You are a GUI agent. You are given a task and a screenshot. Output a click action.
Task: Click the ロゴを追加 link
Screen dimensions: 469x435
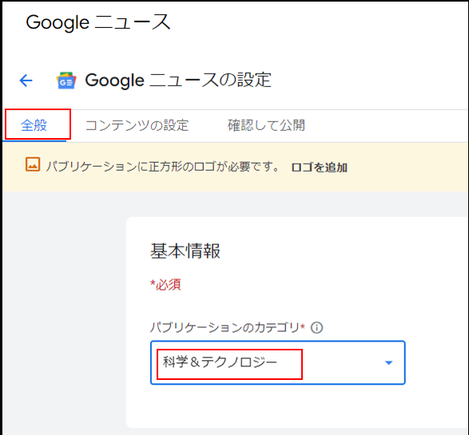pyautogui.click(x=319, y=168)
